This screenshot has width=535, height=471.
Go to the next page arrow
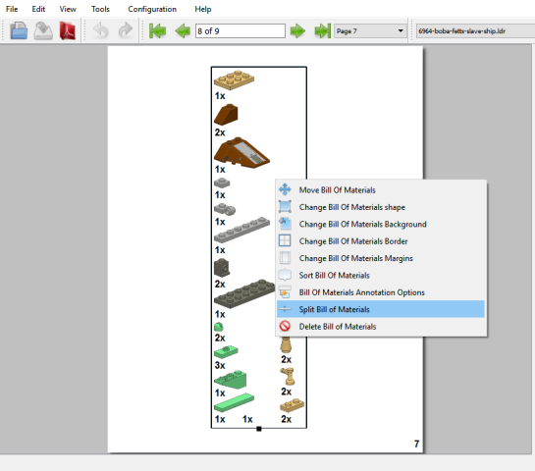297,31
